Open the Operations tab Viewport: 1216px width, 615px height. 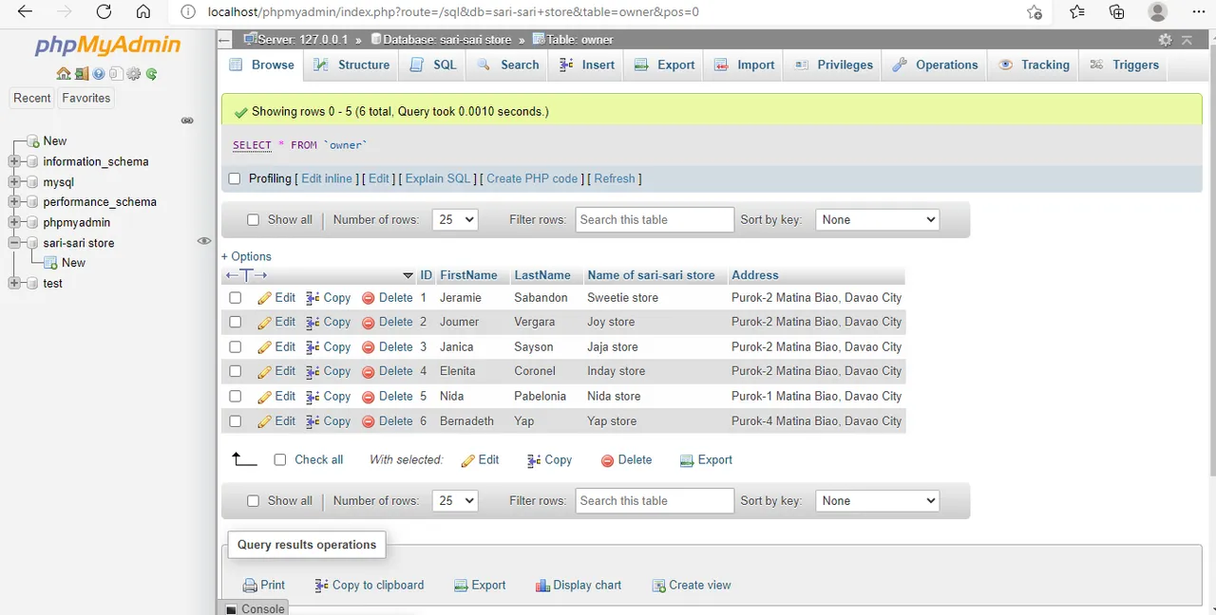coord(935,65)
